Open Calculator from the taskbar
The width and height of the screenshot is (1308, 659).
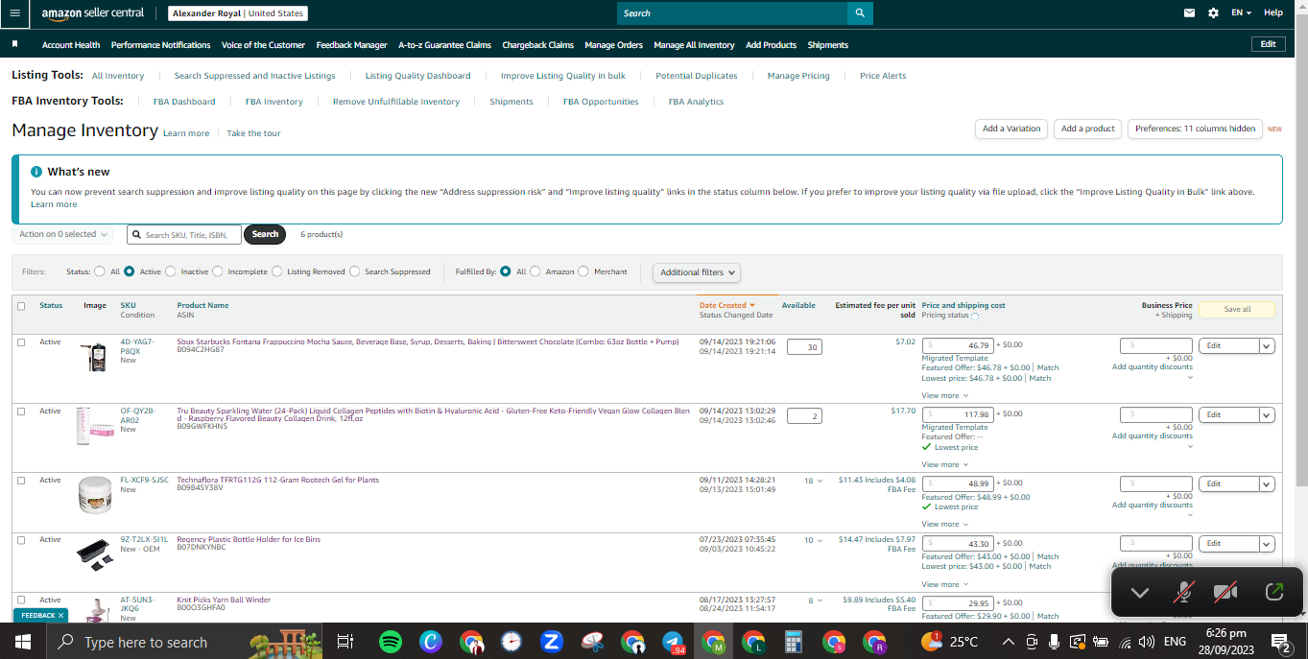coord(794,642)
